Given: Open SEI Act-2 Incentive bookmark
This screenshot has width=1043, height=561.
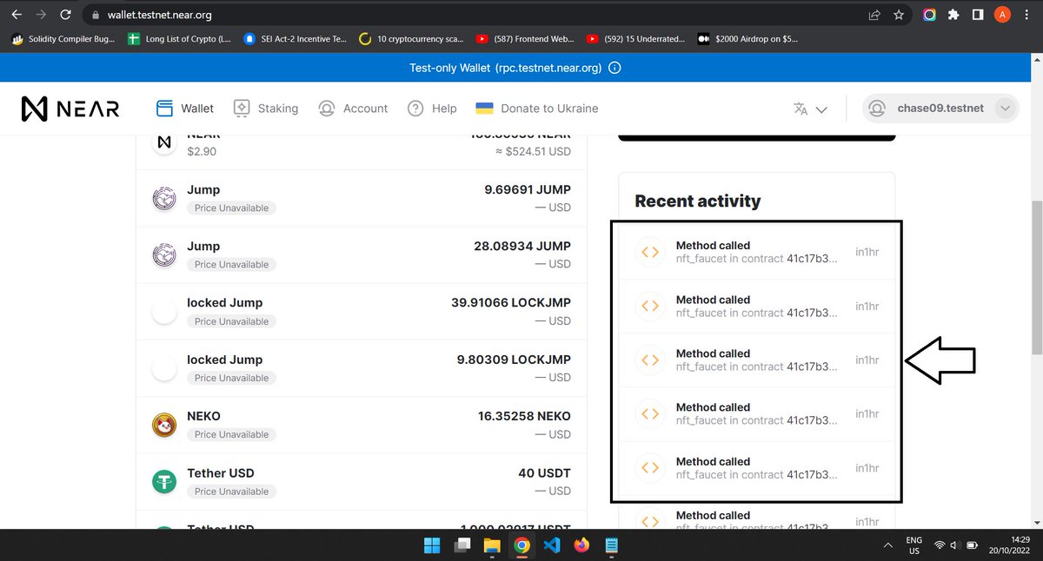Looking at the screenshot, I should [296, 39].
